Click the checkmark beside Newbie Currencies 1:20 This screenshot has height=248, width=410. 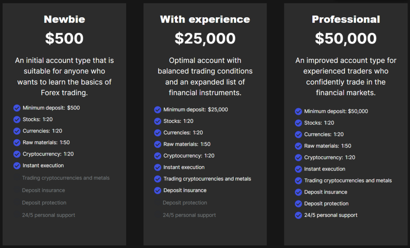click(x=17, y=131)
